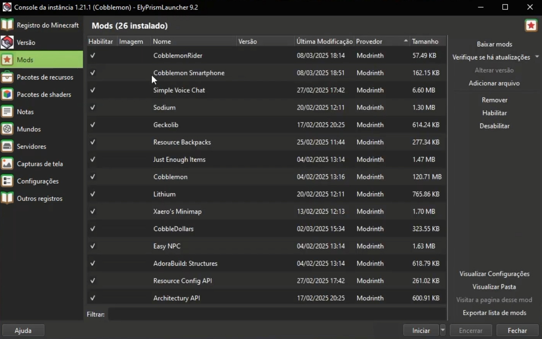Go to the Pacotes de shaders page
Viewport: 542px width, 339px height.
[42, 94]
